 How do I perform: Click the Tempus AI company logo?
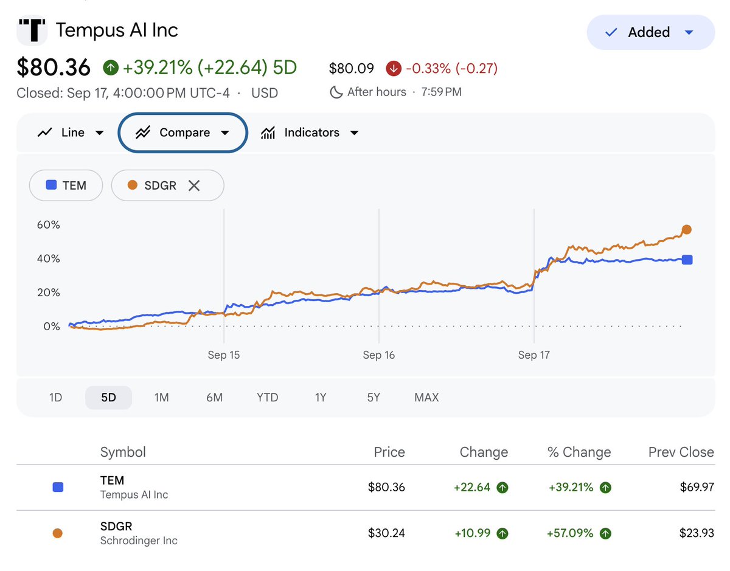click(x=32, y=30)
